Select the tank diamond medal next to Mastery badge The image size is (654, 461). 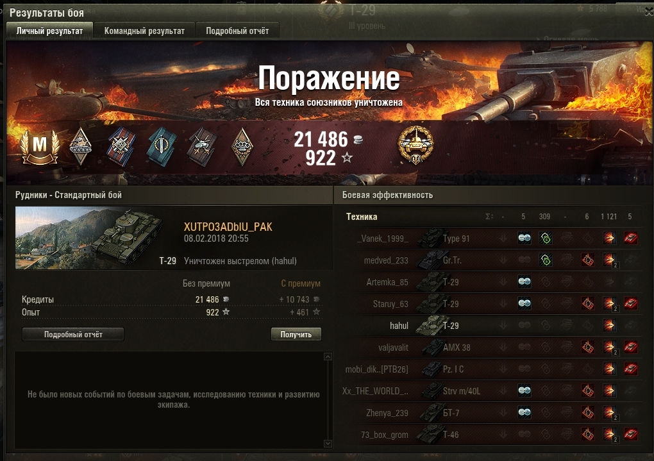tap(80, 146)
